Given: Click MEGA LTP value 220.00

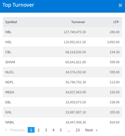Looking at the screenshot, I should (x=115, y=92).
